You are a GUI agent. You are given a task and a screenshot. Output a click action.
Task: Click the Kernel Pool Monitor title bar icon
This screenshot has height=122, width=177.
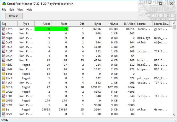[x=4, y=4]
